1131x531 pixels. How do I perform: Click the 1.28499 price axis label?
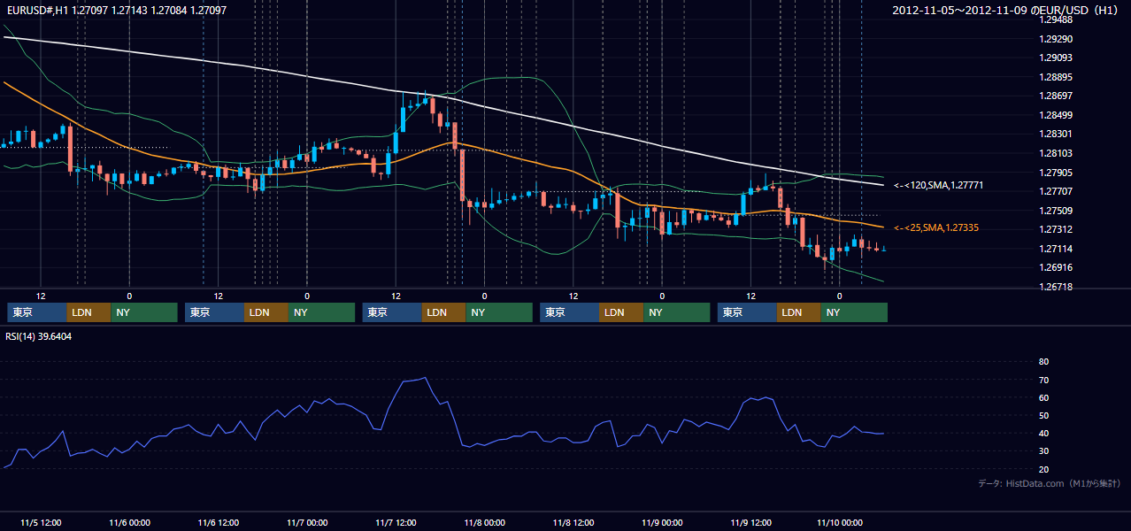tap(1055, 115)
